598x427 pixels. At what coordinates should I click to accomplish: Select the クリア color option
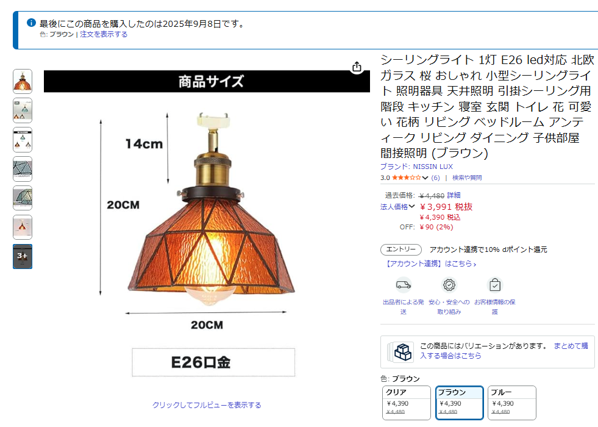click(x=407, y=403)
